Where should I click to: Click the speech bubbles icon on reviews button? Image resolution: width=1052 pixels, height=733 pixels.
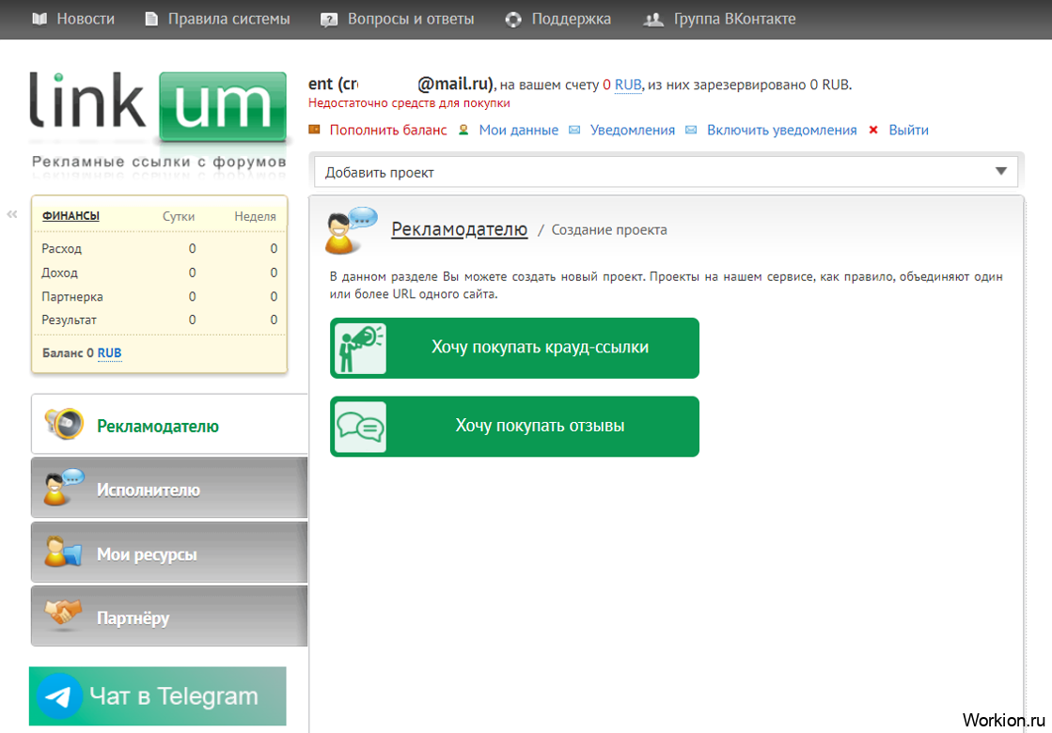tap(360, 427)
